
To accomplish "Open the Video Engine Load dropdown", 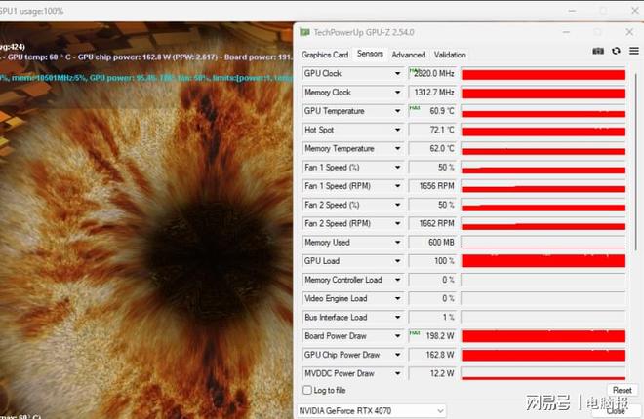I will (x=397, y=298).
